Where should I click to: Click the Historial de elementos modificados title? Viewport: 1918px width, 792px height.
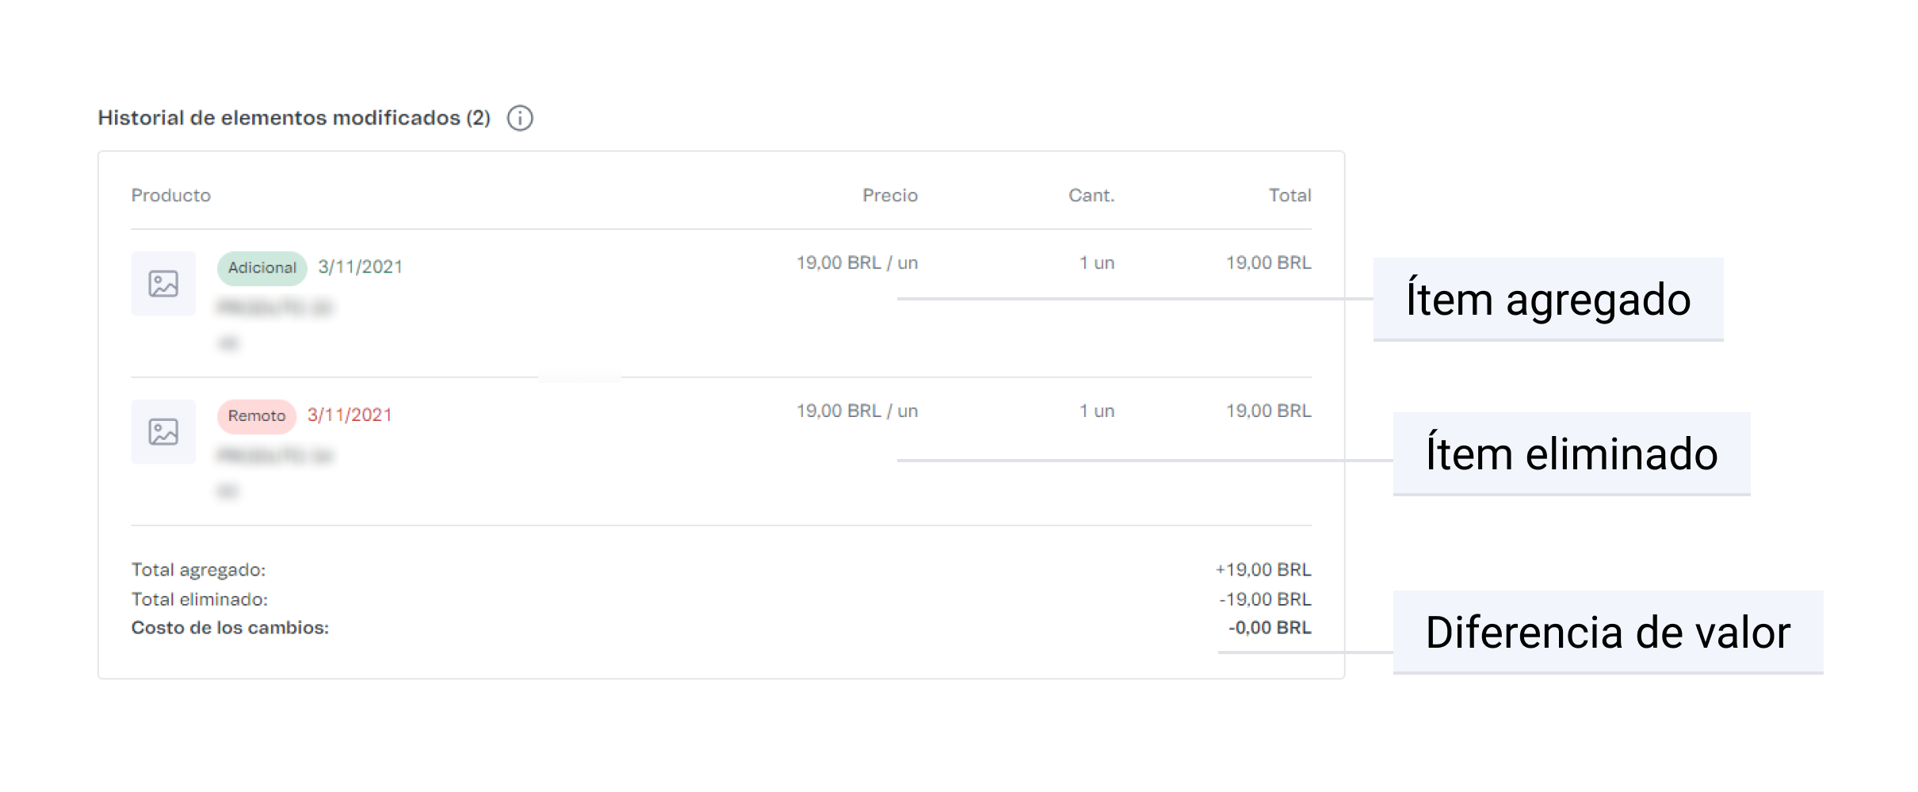click(294, 118)
